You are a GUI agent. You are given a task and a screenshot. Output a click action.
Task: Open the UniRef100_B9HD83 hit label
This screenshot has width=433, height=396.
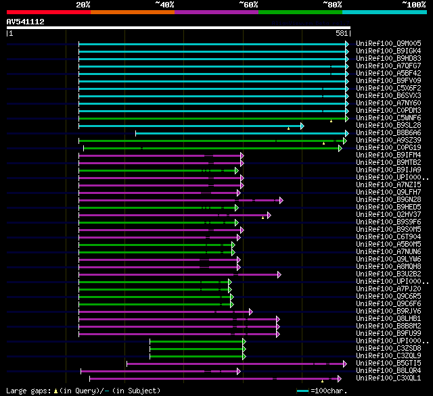388,59
